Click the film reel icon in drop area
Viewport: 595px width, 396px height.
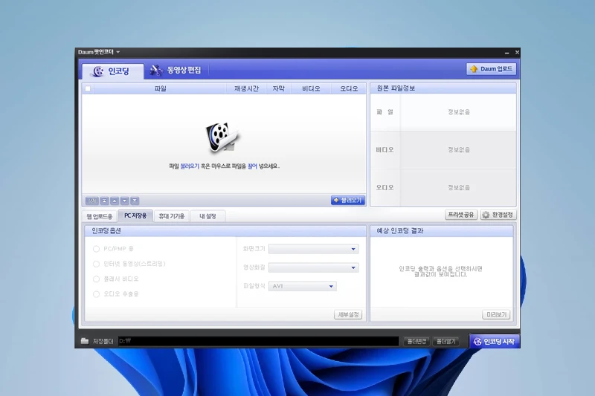[x=223, y=137]
